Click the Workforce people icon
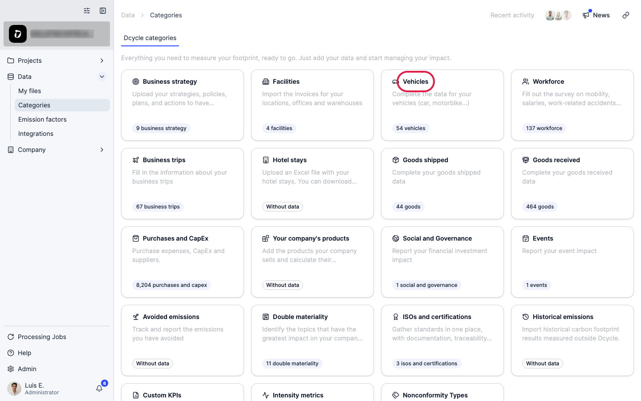The width and height of the screenshot is (641, 401). click(x=526, y=82)
